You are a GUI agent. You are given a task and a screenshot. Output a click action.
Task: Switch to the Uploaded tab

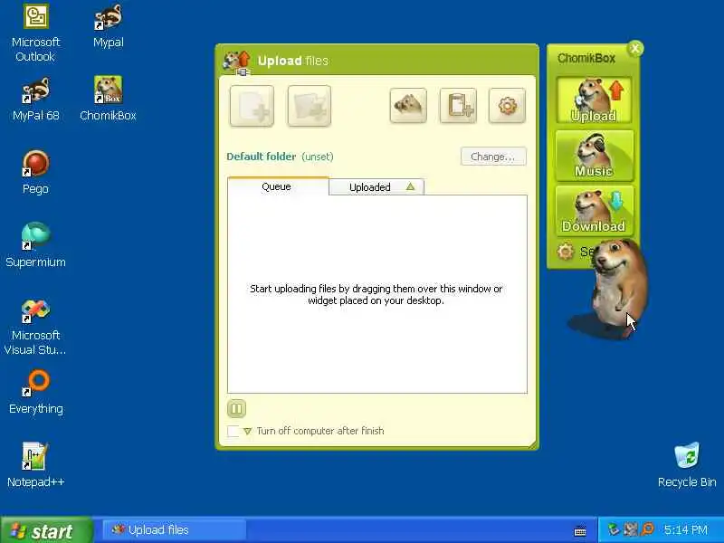[376, 187]
